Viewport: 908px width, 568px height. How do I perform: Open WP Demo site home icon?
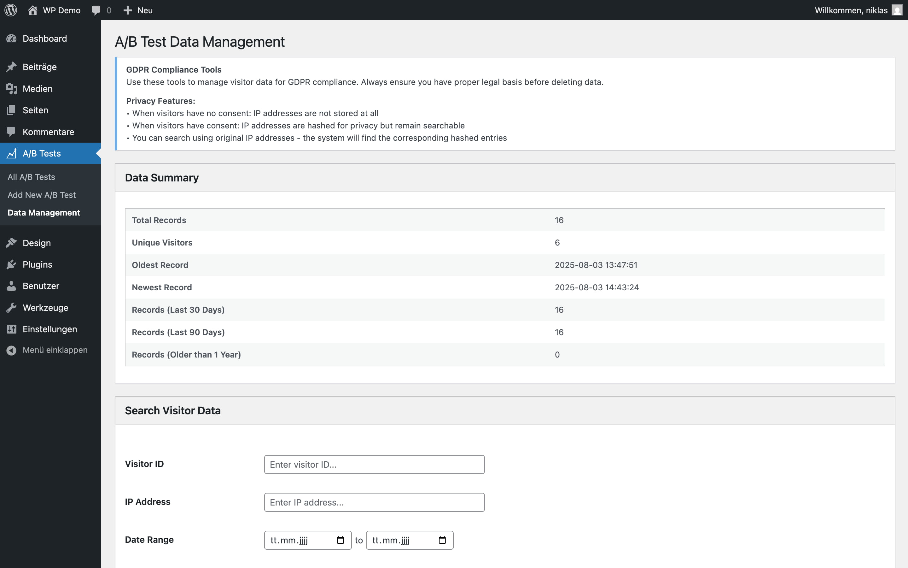pyautogui.click(x=33, y=10)
